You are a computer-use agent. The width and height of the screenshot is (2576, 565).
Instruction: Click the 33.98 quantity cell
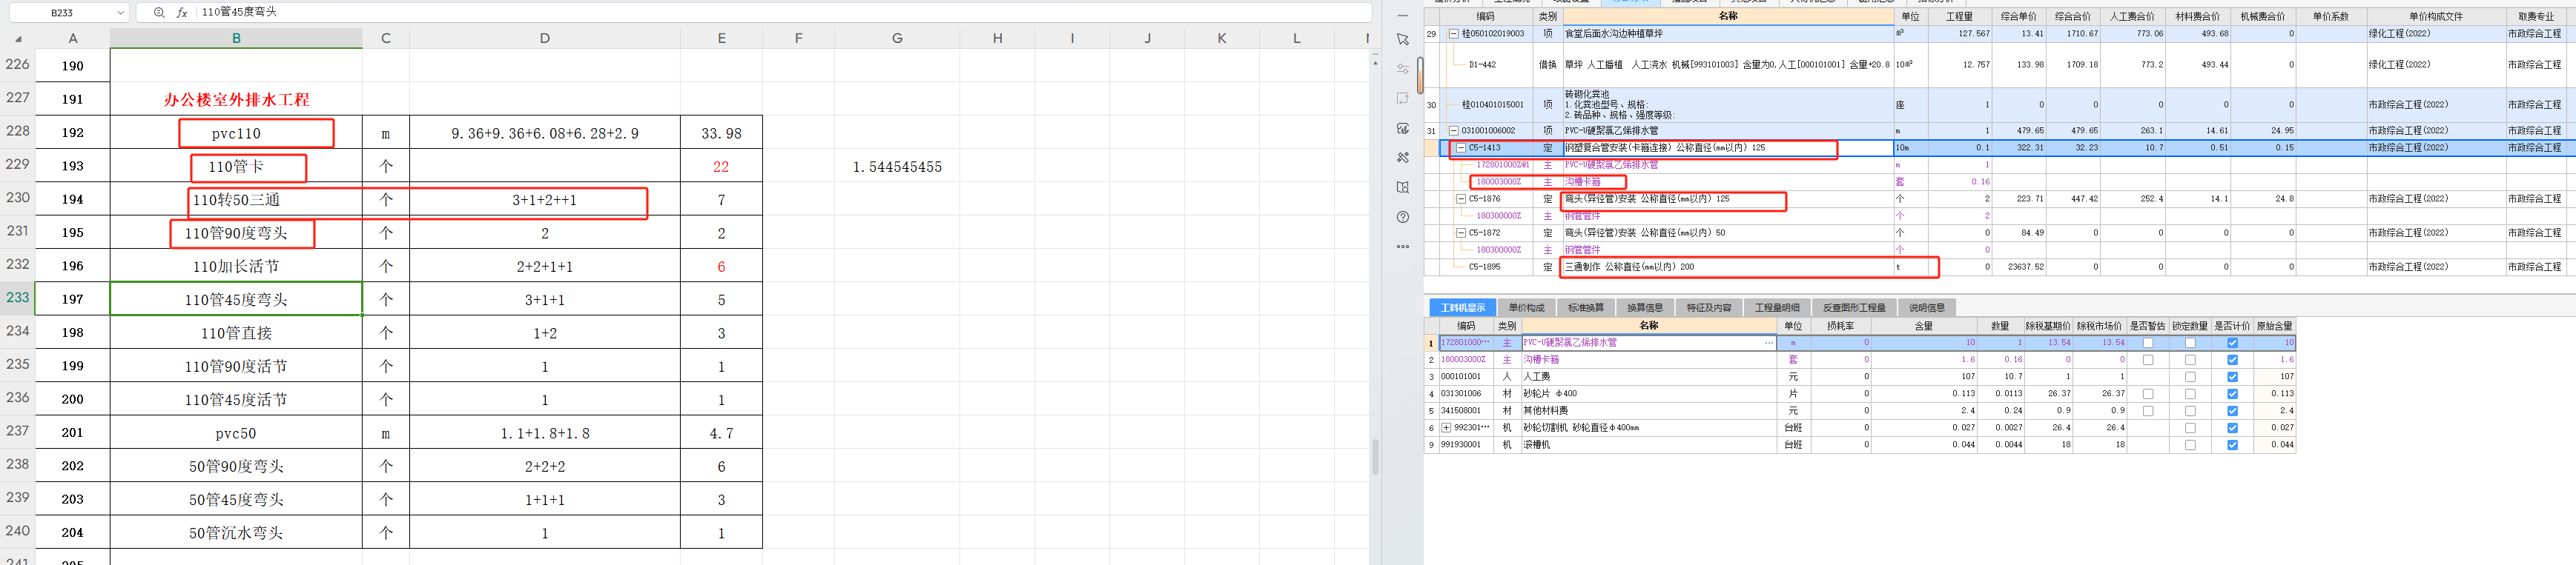721,133
